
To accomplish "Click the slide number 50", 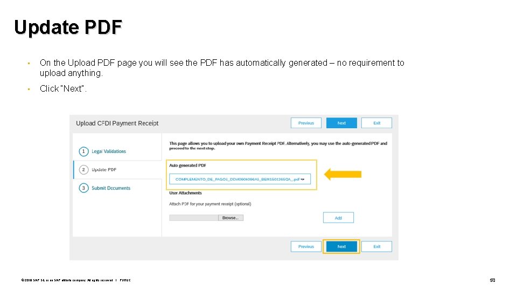I will pos(492,280).
